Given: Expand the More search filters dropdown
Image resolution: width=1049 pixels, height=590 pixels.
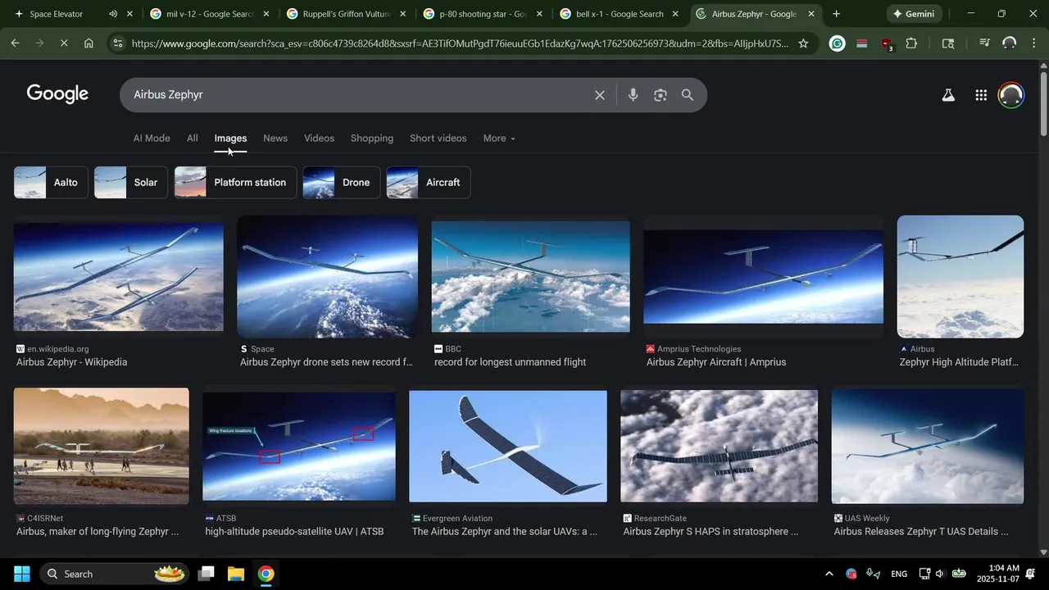Looking at the screenshot, I should (x=499, y=138).
